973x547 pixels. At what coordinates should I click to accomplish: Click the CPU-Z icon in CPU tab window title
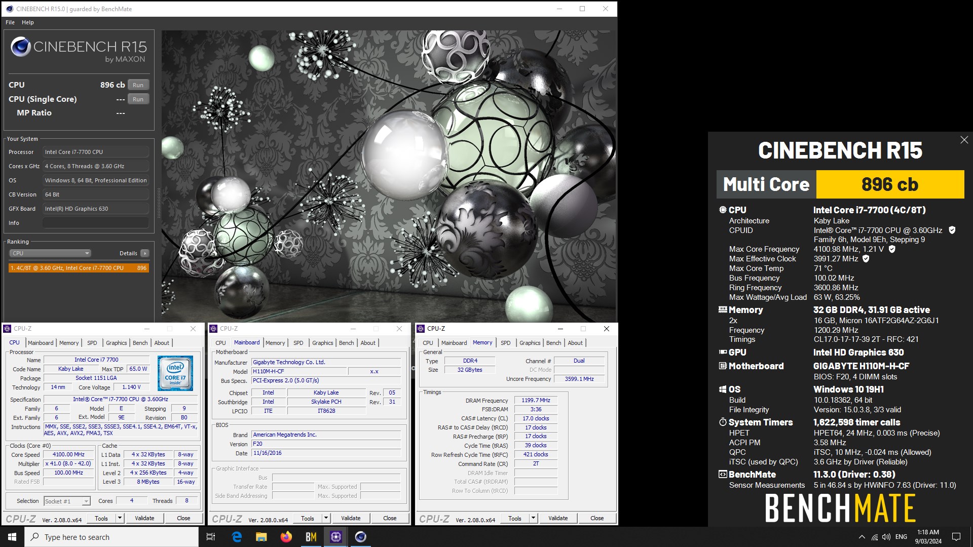point(8,329)
